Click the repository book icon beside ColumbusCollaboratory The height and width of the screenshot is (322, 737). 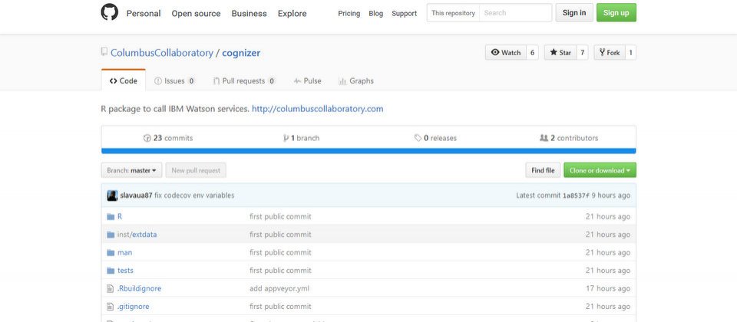pyautogui.click(x=104, y=52)
